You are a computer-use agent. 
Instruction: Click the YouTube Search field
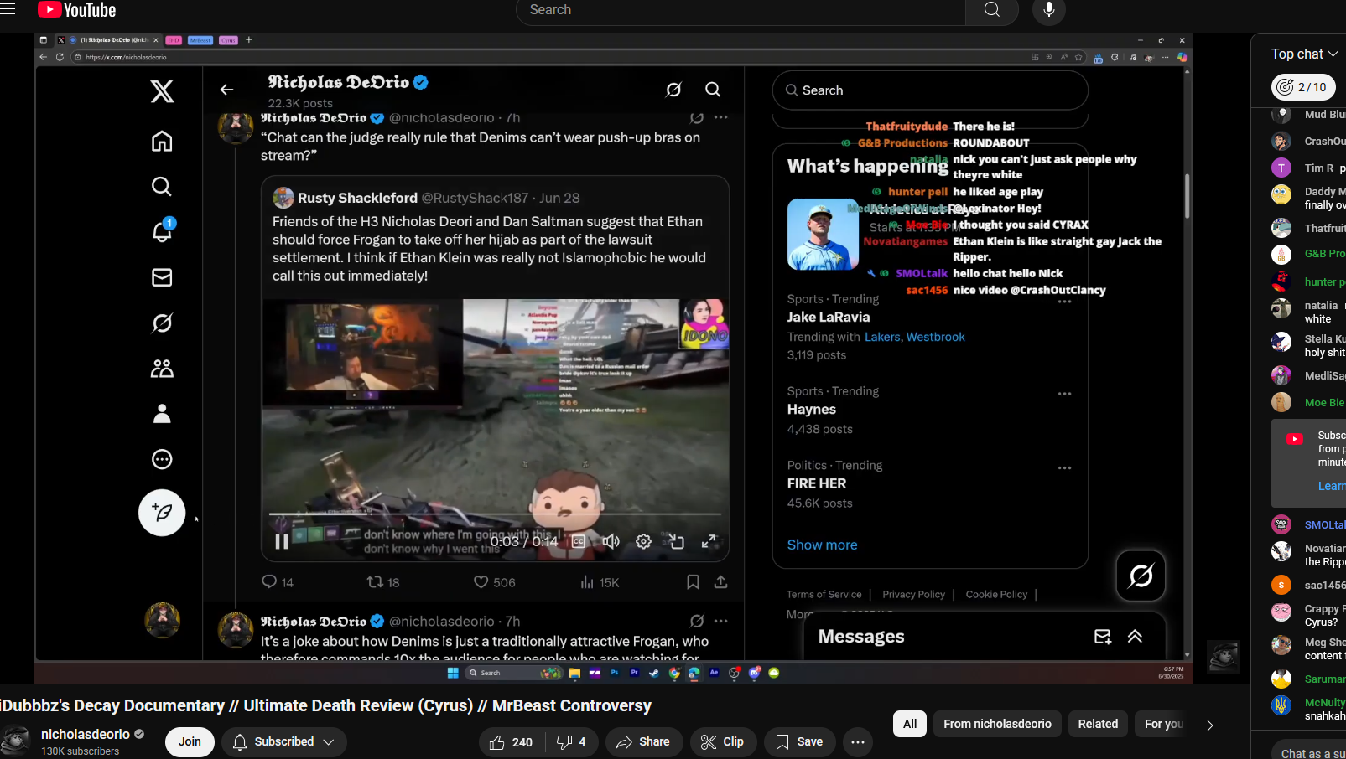point(741,10)
